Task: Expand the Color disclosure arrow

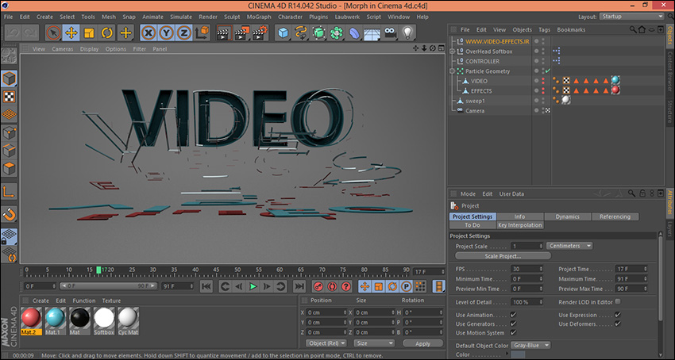Action: pyautogui.click(x=507, y=354)
